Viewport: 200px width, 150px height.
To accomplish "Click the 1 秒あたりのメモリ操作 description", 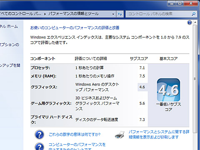I will point(95,76).
